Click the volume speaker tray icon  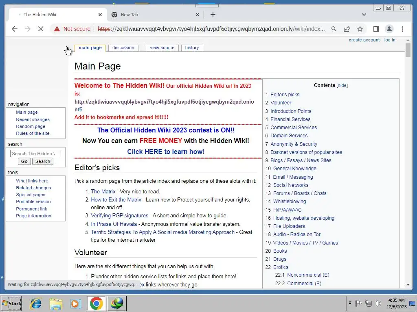[377, 303]
